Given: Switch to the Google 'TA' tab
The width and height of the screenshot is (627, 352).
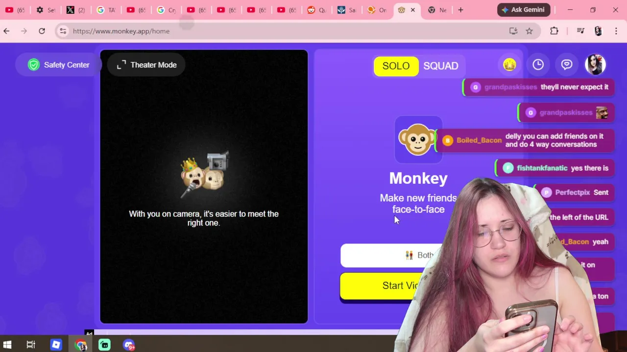Looking at the screenshot, I should 105,10.
